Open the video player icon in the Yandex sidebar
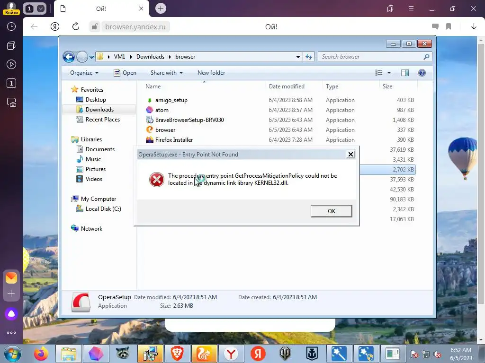Image resolution: width=485 pixels, height=363 pixels. 11,64
